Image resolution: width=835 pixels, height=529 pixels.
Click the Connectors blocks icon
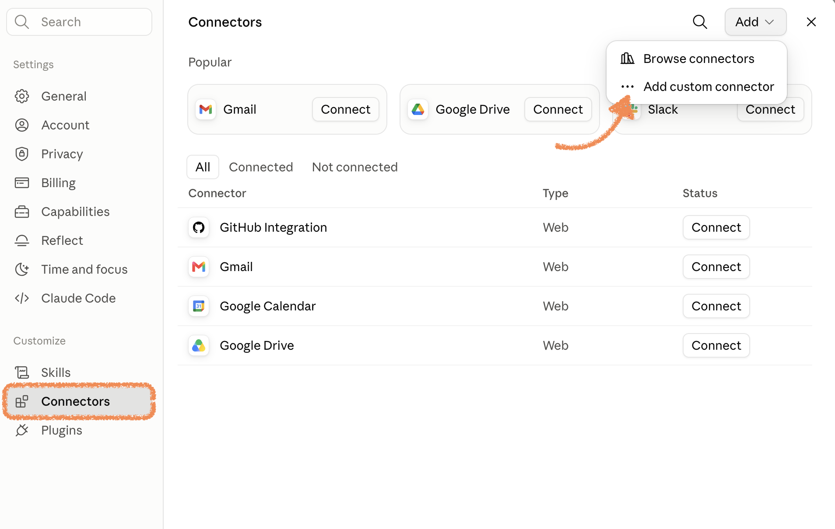(x=22, y=401)
